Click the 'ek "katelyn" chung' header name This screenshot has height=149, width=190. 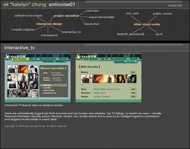click(x=25, y=5)
